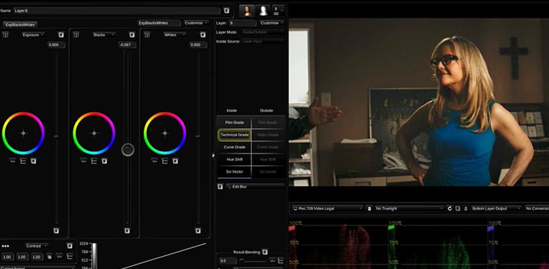
Task: Select the ExpBlacksWhites tab
Action: tap(20, 24)
